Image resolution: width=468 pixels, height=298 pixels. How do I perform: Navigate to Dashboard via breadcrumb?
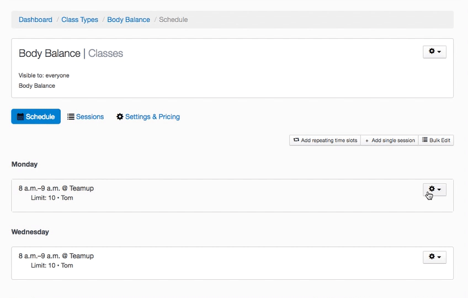pos(35,20)
